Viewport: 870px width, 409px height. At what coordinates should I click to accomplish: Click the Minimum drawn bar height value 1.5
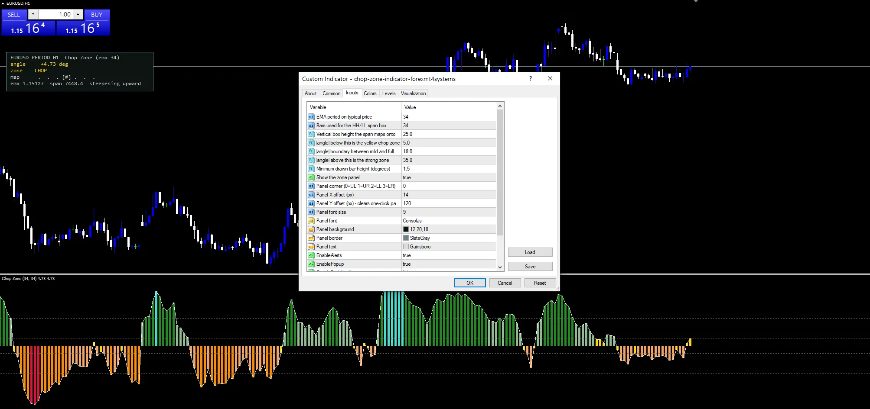[449, 169]
